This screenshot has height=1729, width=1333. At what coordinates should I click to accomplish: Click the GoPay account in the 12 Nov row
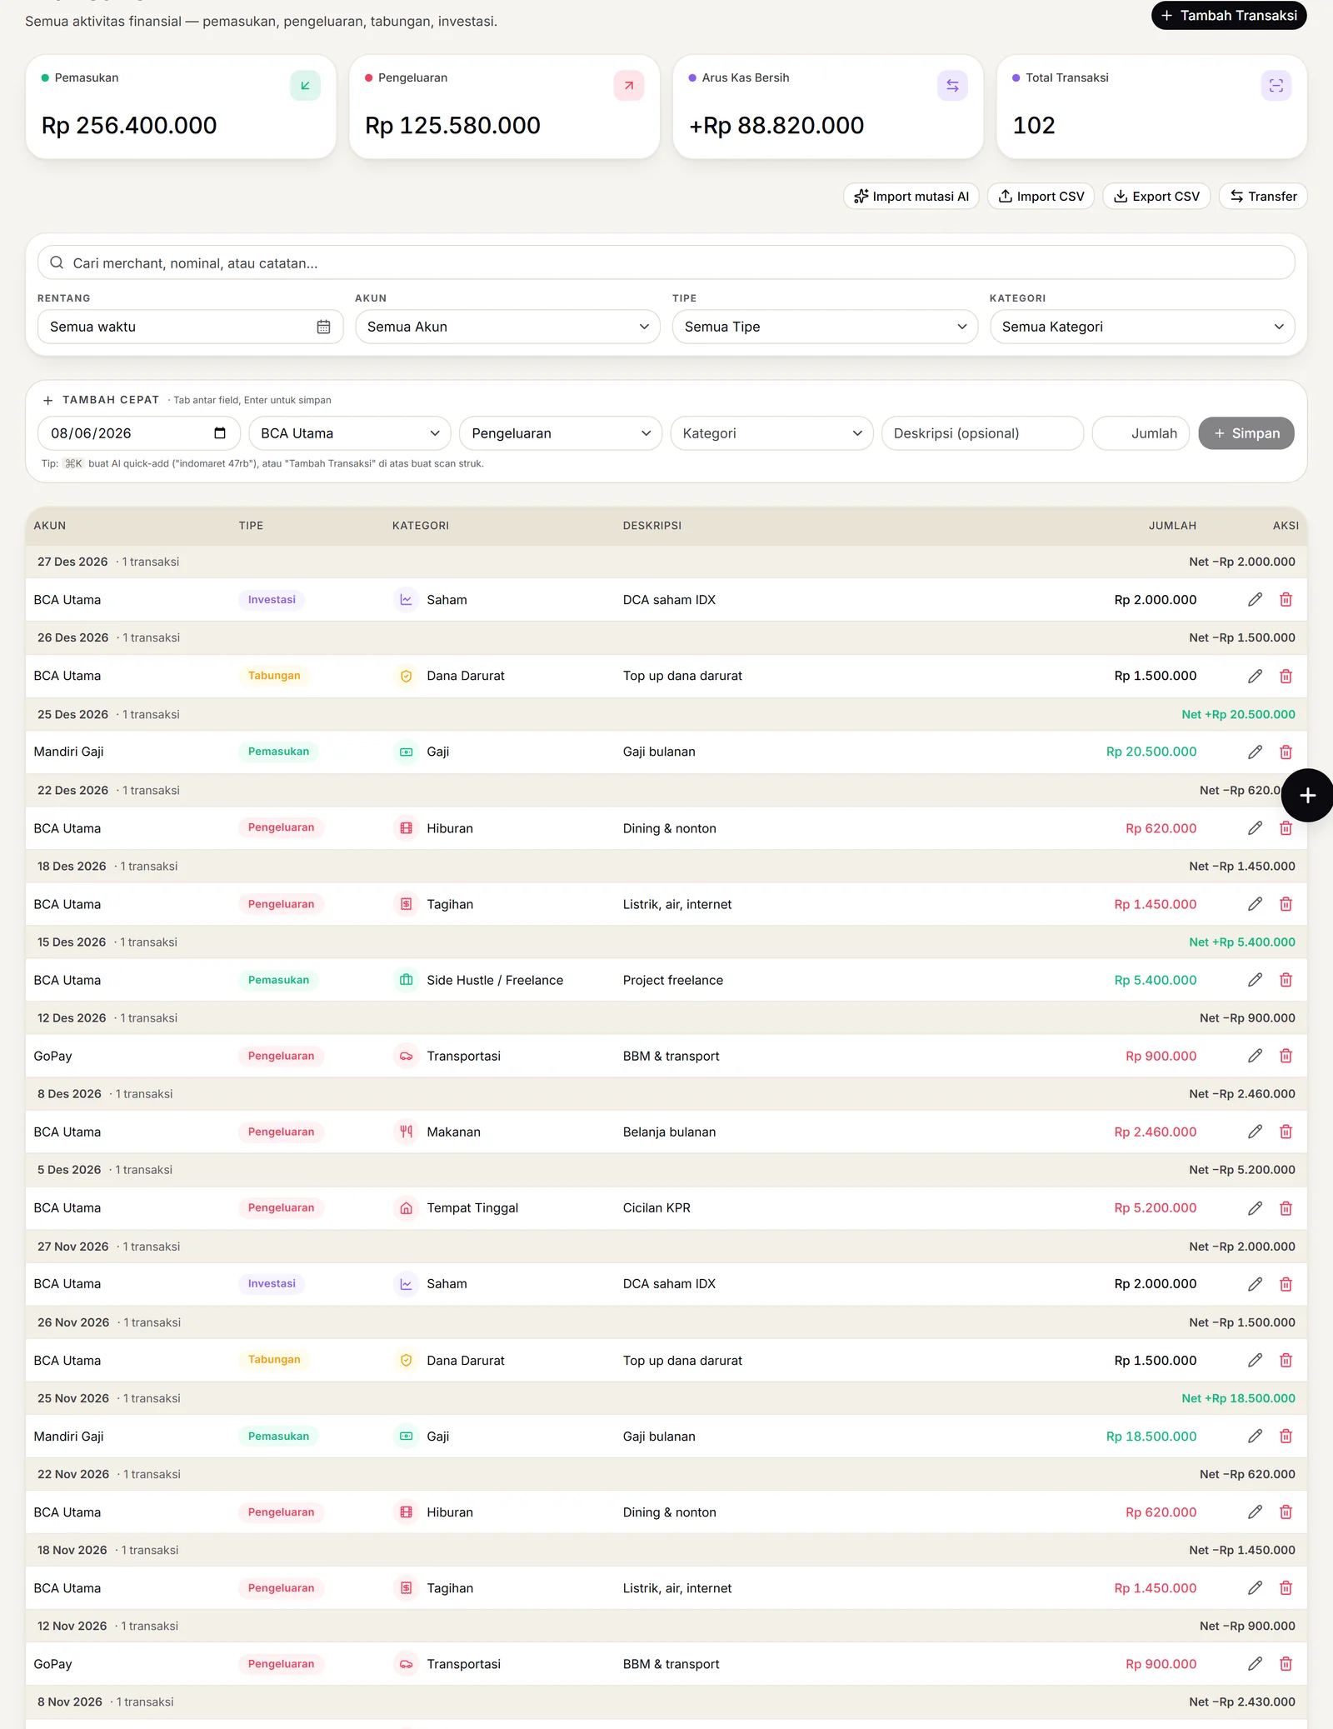coord(53,1664)
